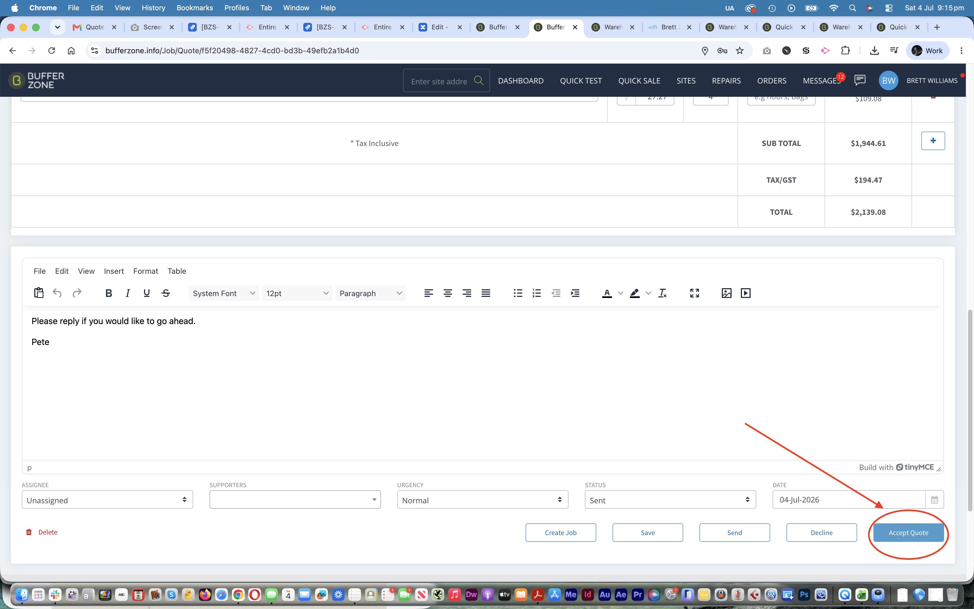974x609 pixels.
Task: Clear formatting in the editor
Action: coord(663,293)
